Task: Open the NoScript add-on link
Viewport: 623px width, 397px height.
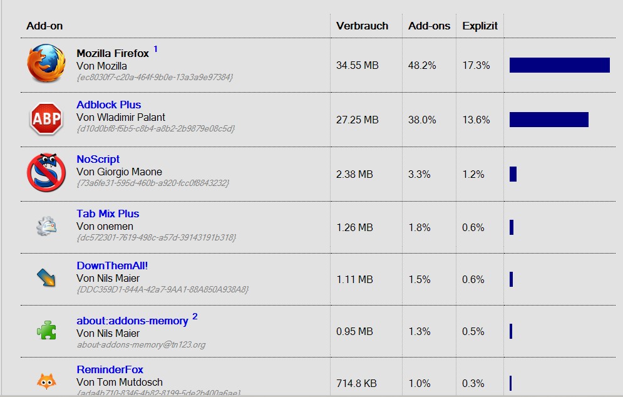Action: 98,159
